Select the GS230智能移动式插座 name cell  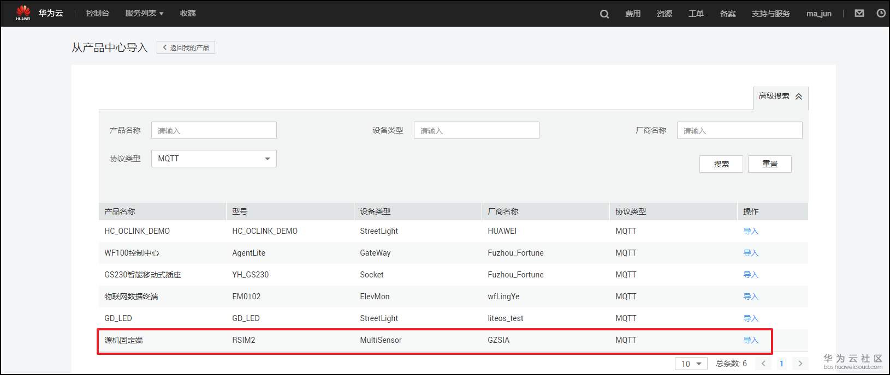[x=143, y=275]
